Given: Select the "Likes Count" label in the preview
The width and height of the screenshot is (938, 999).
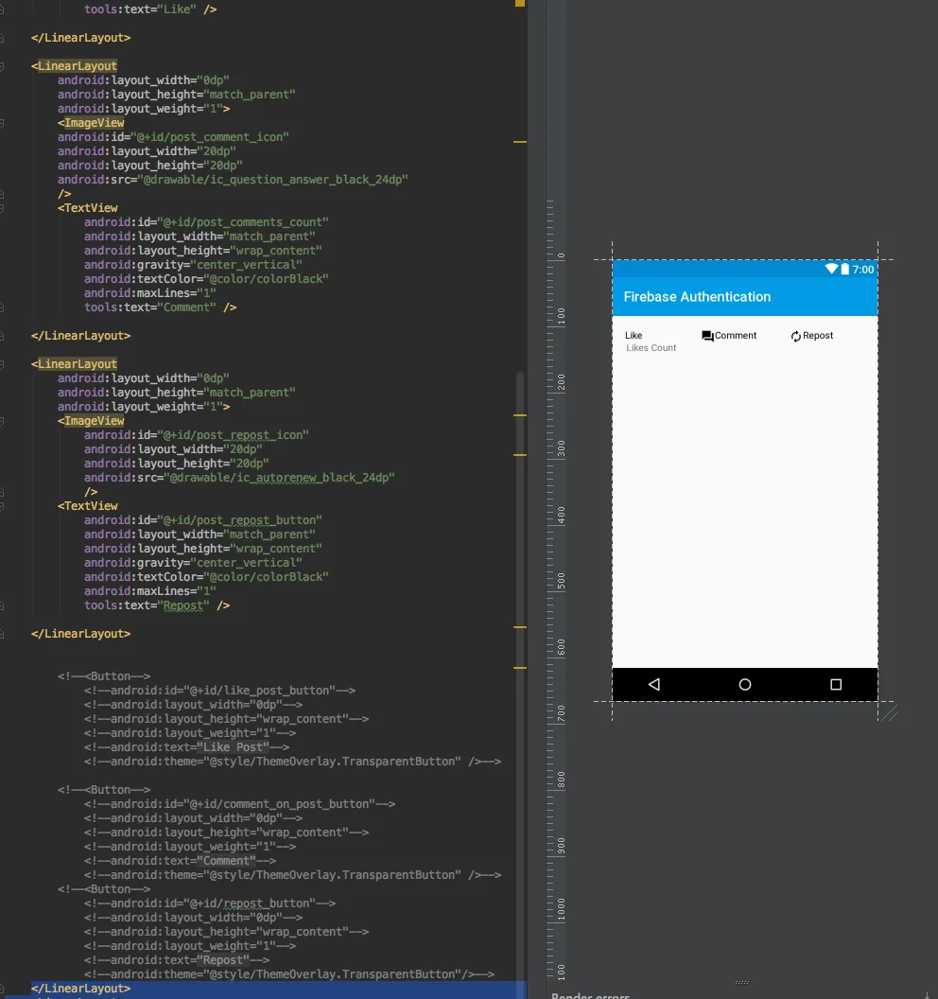Looking at the screenshot, I should click(651, 348).
